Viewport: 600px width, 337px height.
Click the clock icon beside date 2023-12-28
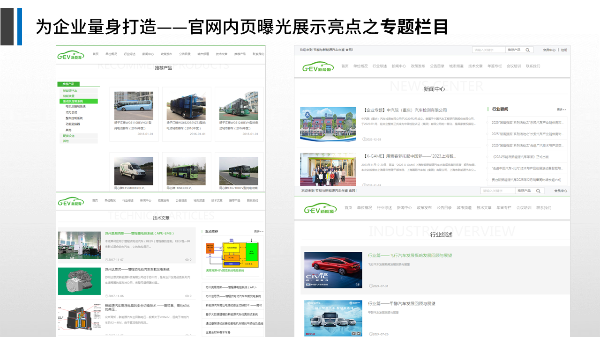point(365,139)
